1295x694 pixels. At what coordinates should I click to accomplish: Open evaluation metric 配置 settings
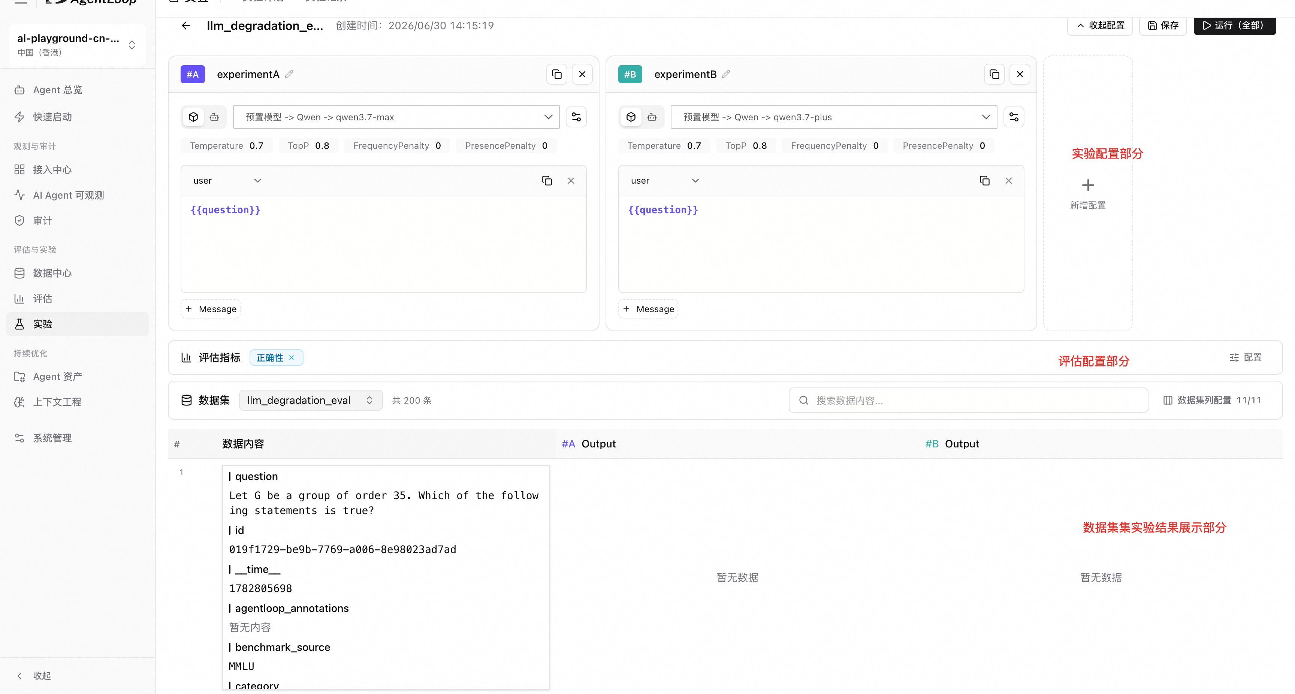1246,357
